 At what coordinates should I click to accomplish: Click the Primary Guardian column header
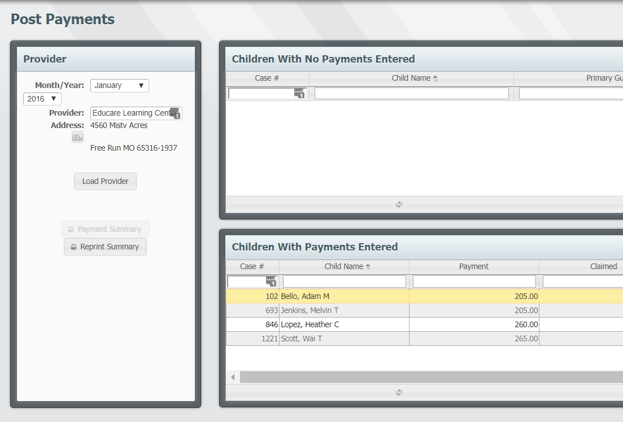[x=569, y=78]
